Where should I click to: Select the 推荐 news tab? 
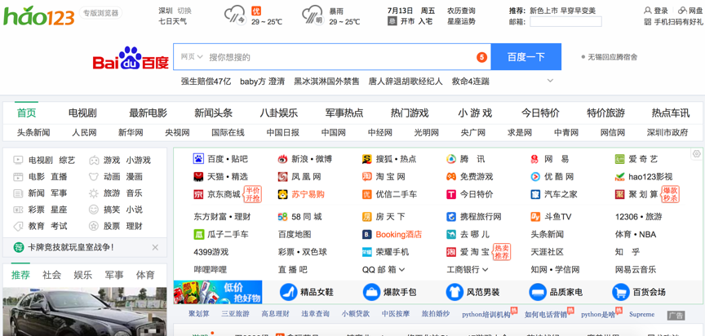pos(20,275)
